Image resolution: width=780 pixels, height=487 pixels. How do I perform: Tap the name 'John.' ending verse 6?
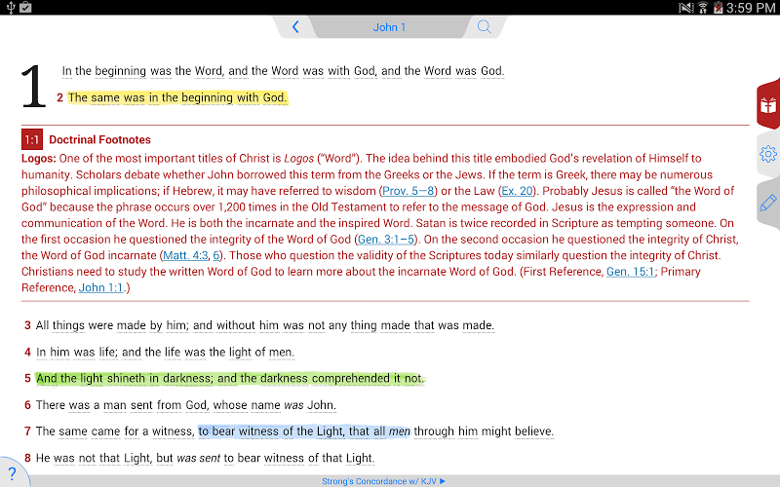[x=322, y=405]
